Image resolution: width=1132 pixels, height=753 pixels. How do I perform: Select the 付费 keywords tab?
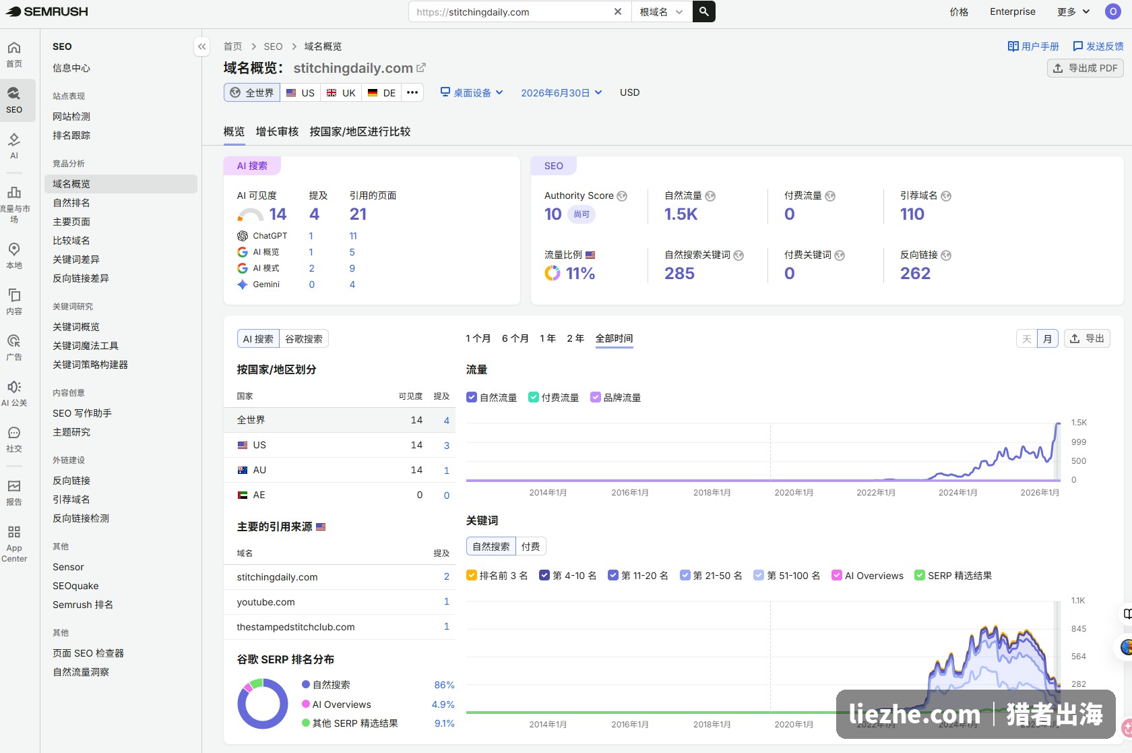(530, 547)
